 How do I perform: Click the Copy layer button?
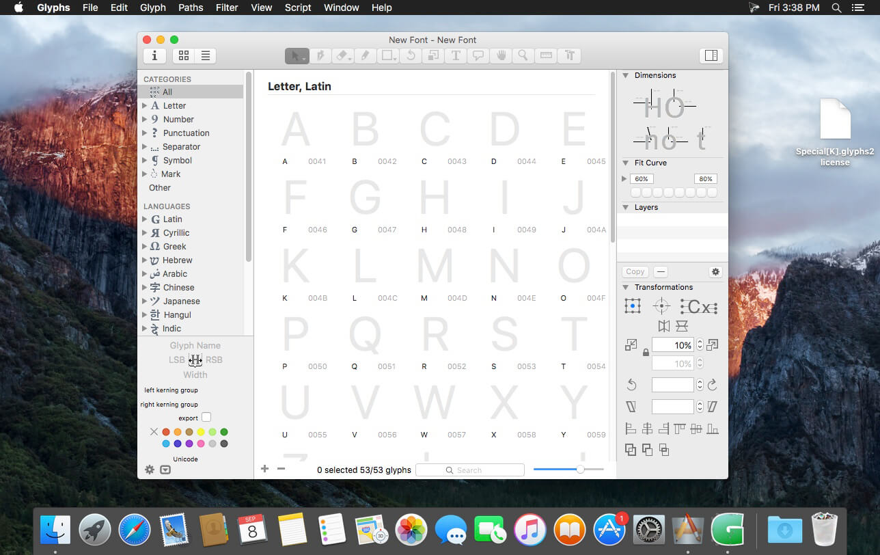[635, 271]
